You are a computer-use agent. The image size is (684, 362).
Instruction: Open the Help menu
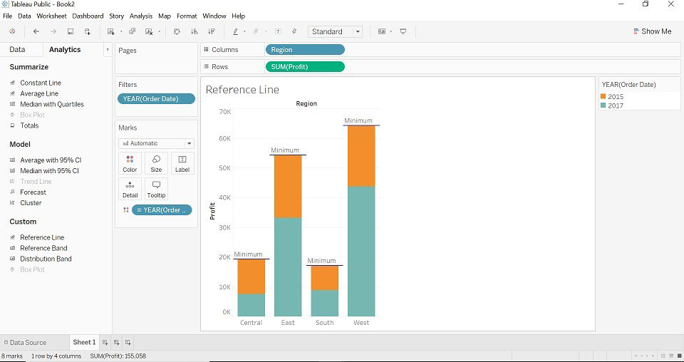pyautogui.click(x=238, y=16)
